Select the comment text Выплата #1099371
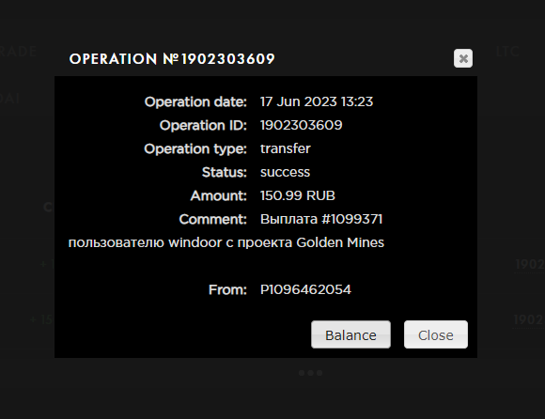545x419 pixels. (x=321, y=219)
